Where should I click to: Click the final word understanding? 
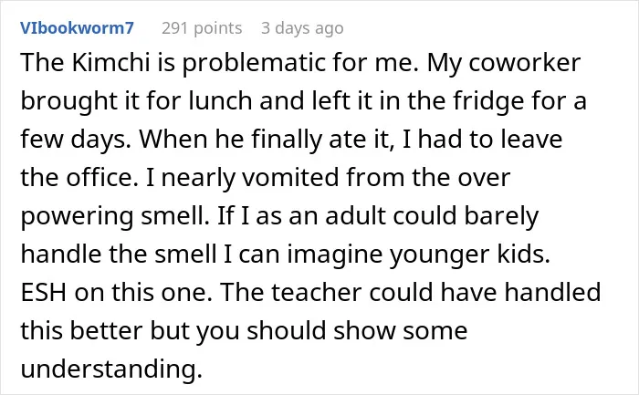coord(111,370)
